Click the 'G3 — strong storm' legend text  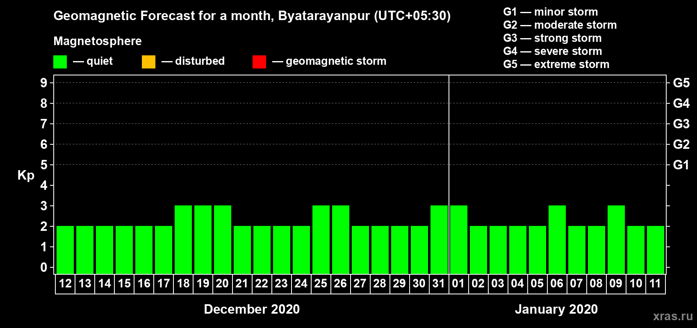pyautogui.click(x=552, y=38)
